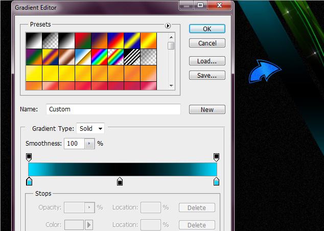Click the gradient Name text field

tap(113, 109)
